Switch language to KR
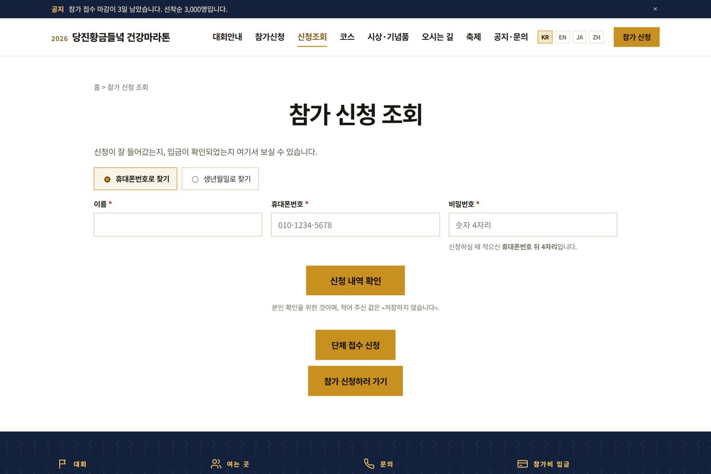Image resolution: width=711 pixels, height=474 pixels. [x=545, y=37]
